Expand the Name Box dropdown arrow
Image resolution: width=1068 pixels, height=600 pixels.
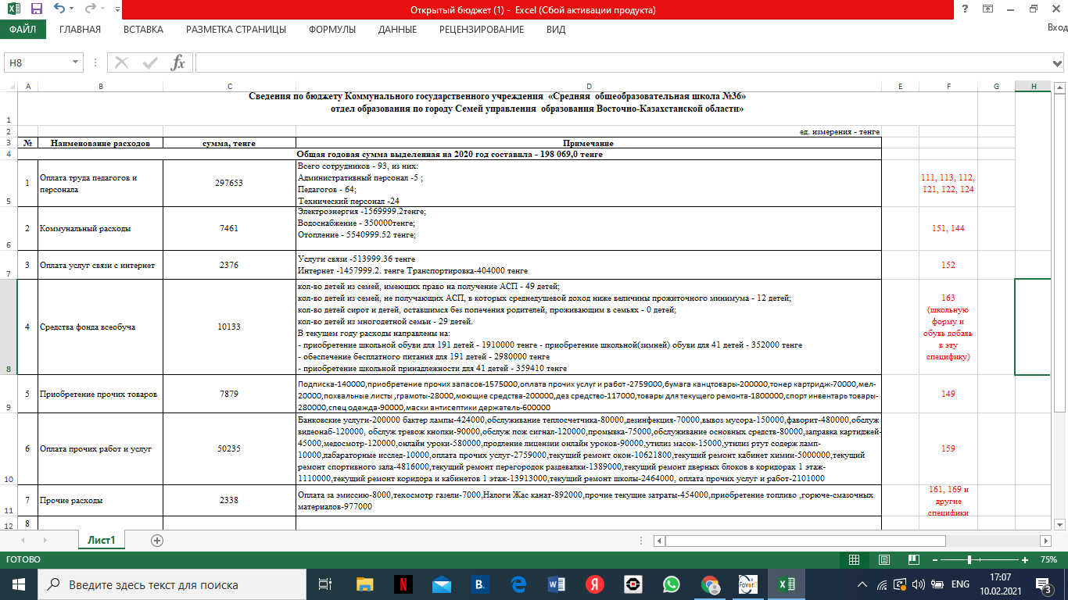click(76, 62)
